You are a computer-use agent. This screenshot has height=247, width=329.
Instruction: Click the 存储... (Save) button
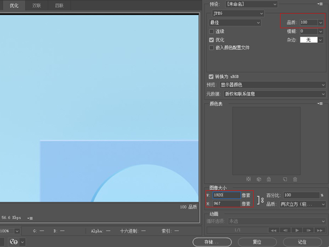pos(212,242)
